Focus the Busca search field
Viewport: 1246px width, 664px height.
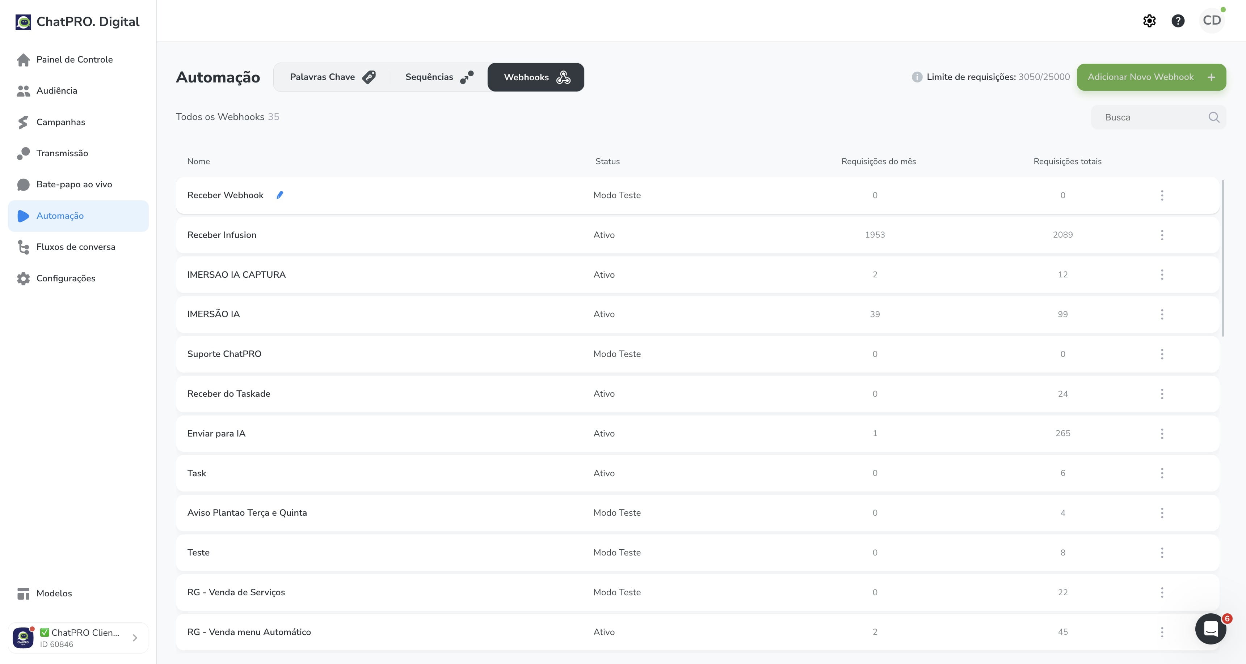(1158, 117)
